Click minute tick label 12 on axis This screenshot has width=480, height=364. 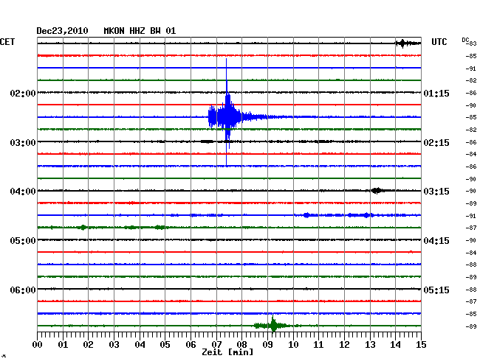[344, 345]
